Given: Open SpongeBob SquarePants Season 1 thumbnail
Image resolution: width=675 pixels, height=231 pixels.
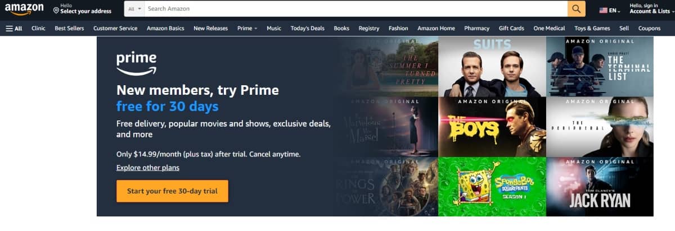Looking at the screenshot, I should tap(492, 187).
